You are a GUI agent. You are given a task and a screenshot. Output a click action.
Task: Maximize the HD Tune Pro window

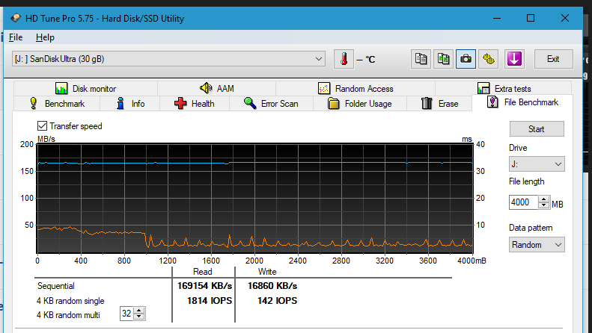531,18
